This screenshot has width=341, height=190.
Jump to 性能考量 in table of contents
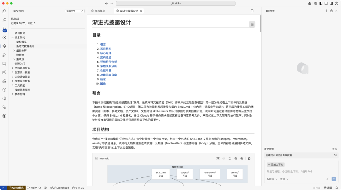pos(105,71)
